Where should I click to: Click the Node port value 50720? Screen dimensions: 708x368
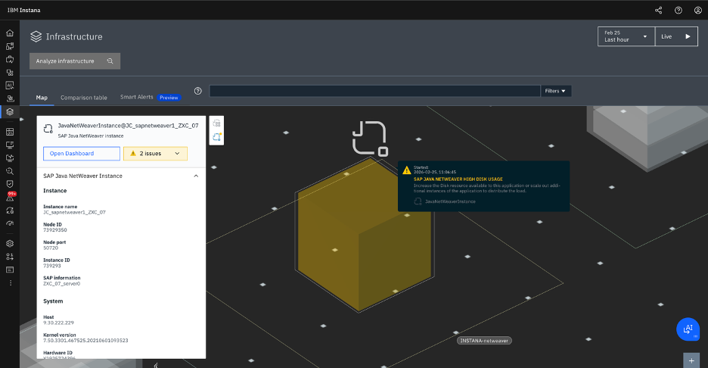(x=51, y=248)
